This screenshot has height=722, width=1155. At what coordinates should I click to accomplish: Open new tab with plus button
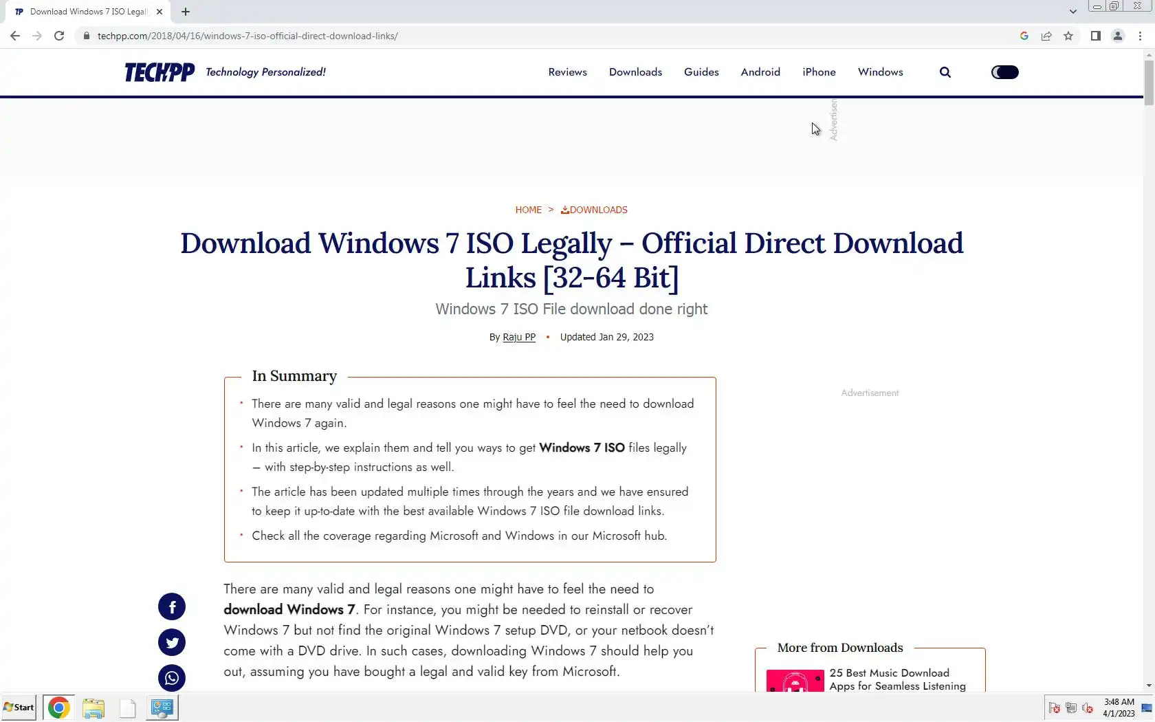[186, 12]
